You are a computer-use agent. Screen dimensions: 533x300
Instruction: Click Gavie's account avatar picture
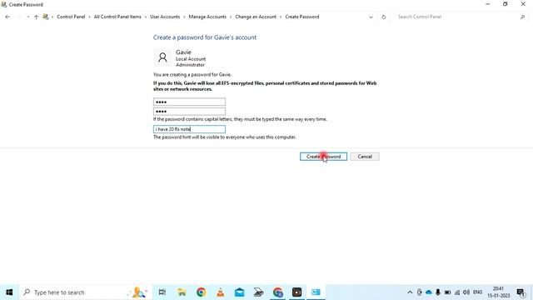(162, 57)
